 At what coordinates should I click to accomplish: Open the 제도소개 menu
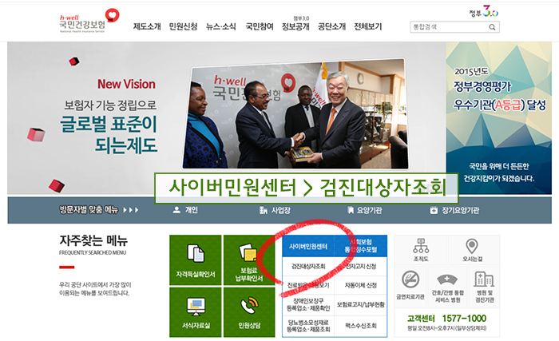point(147,26)
